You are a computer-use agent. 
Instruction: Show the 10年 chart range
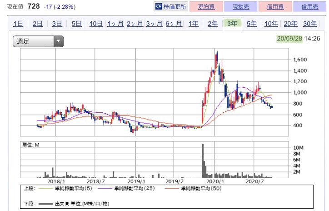[x=271, y=24]
